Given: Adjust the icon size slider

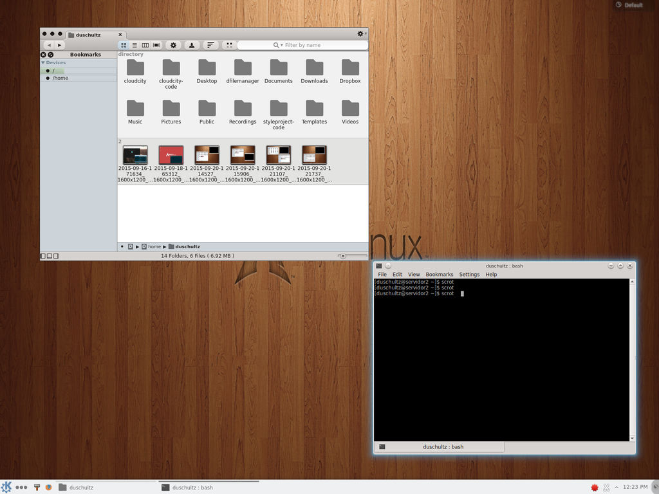Looking at the screenshot, I should pos(352,256).
